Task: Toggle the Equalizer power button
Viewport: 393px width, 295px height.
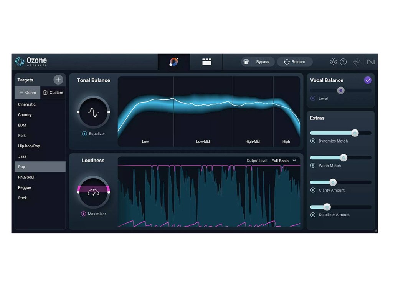Action: click(x=84, y=134)
